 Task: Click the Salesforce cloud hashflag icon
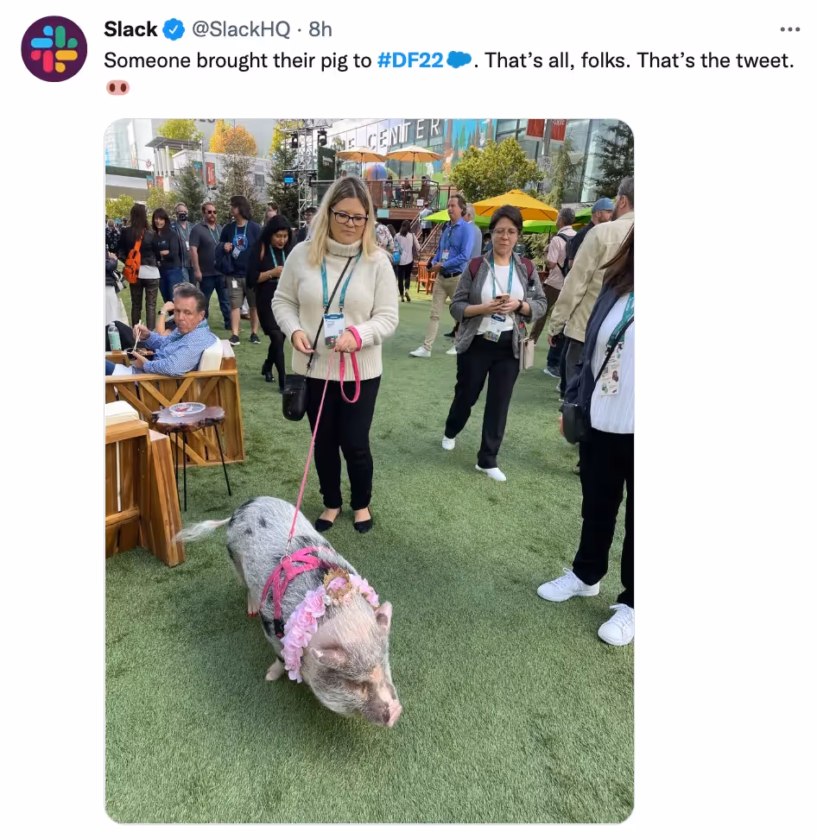(459, 60)
